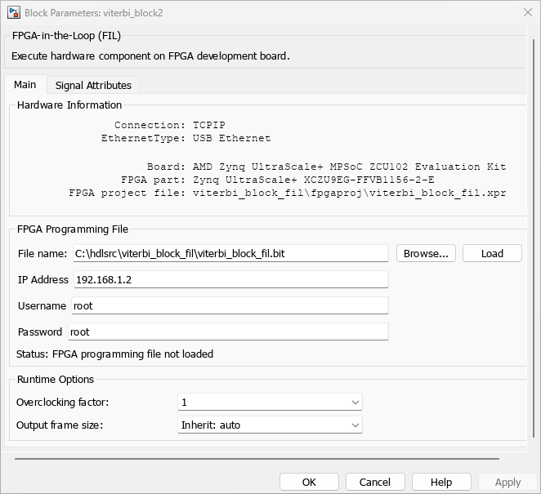
Task: Click the horizontal scrollbar above the buttons
Action: click(257, 459)
